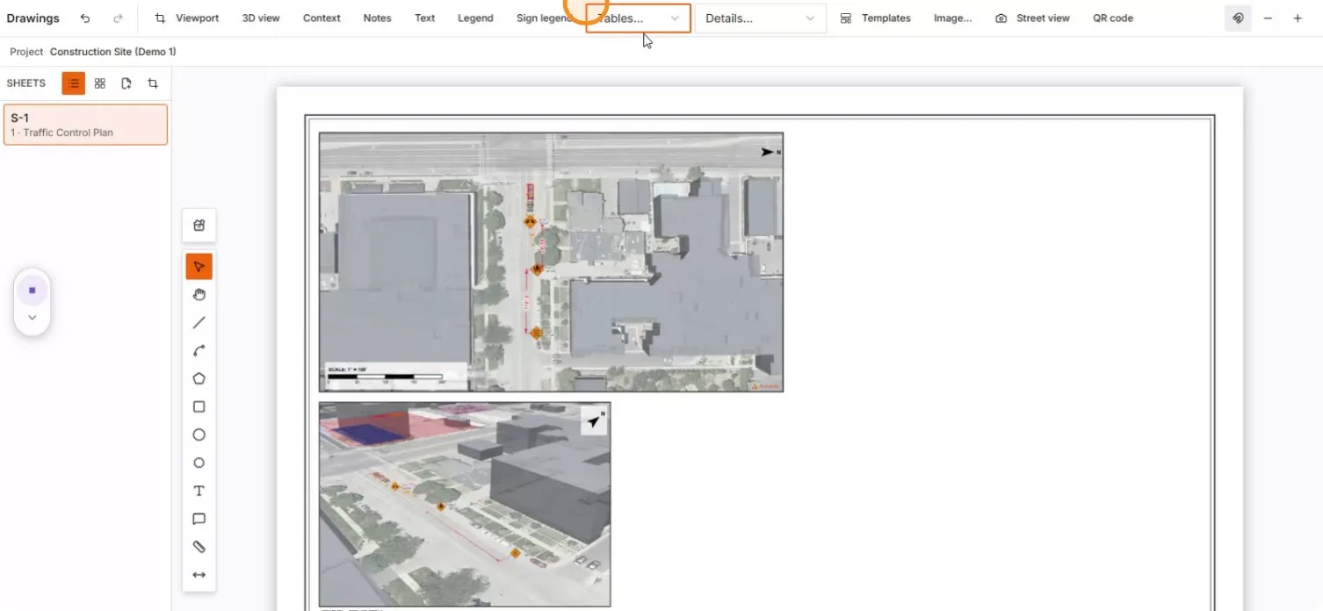1323x611 pixels.
Task: Zoom out with the minus icon
Action: pyautogui.click(x=1268, y=18)
